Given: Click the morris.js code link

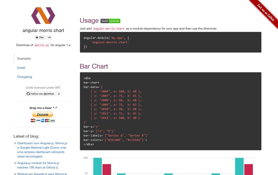Looking at the screenshot, I should click(x=42, y=45).
